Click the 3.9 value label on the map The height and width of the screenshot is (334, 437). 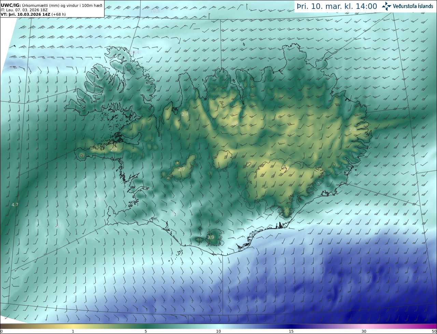pyautogui.click(x=211, y=237)
